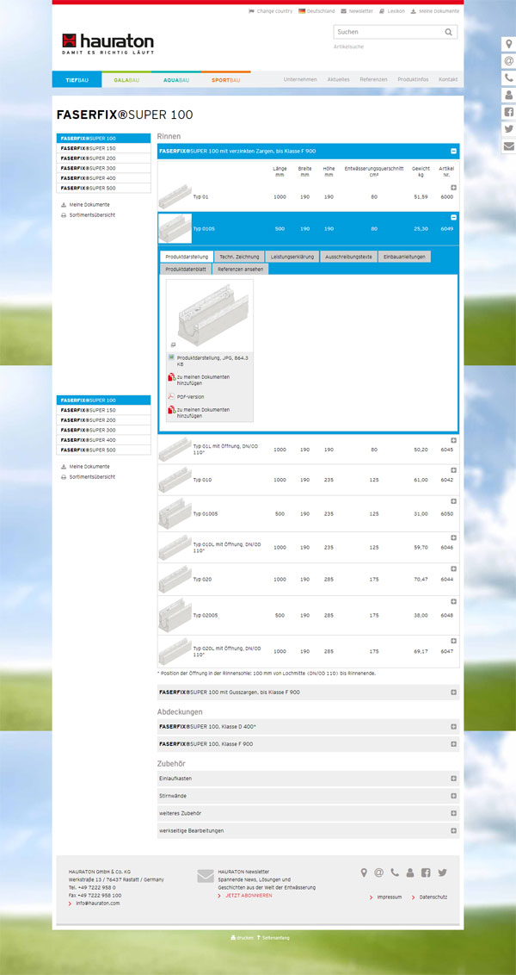Open the Einbauanleitungen tab

click(404, 257)
